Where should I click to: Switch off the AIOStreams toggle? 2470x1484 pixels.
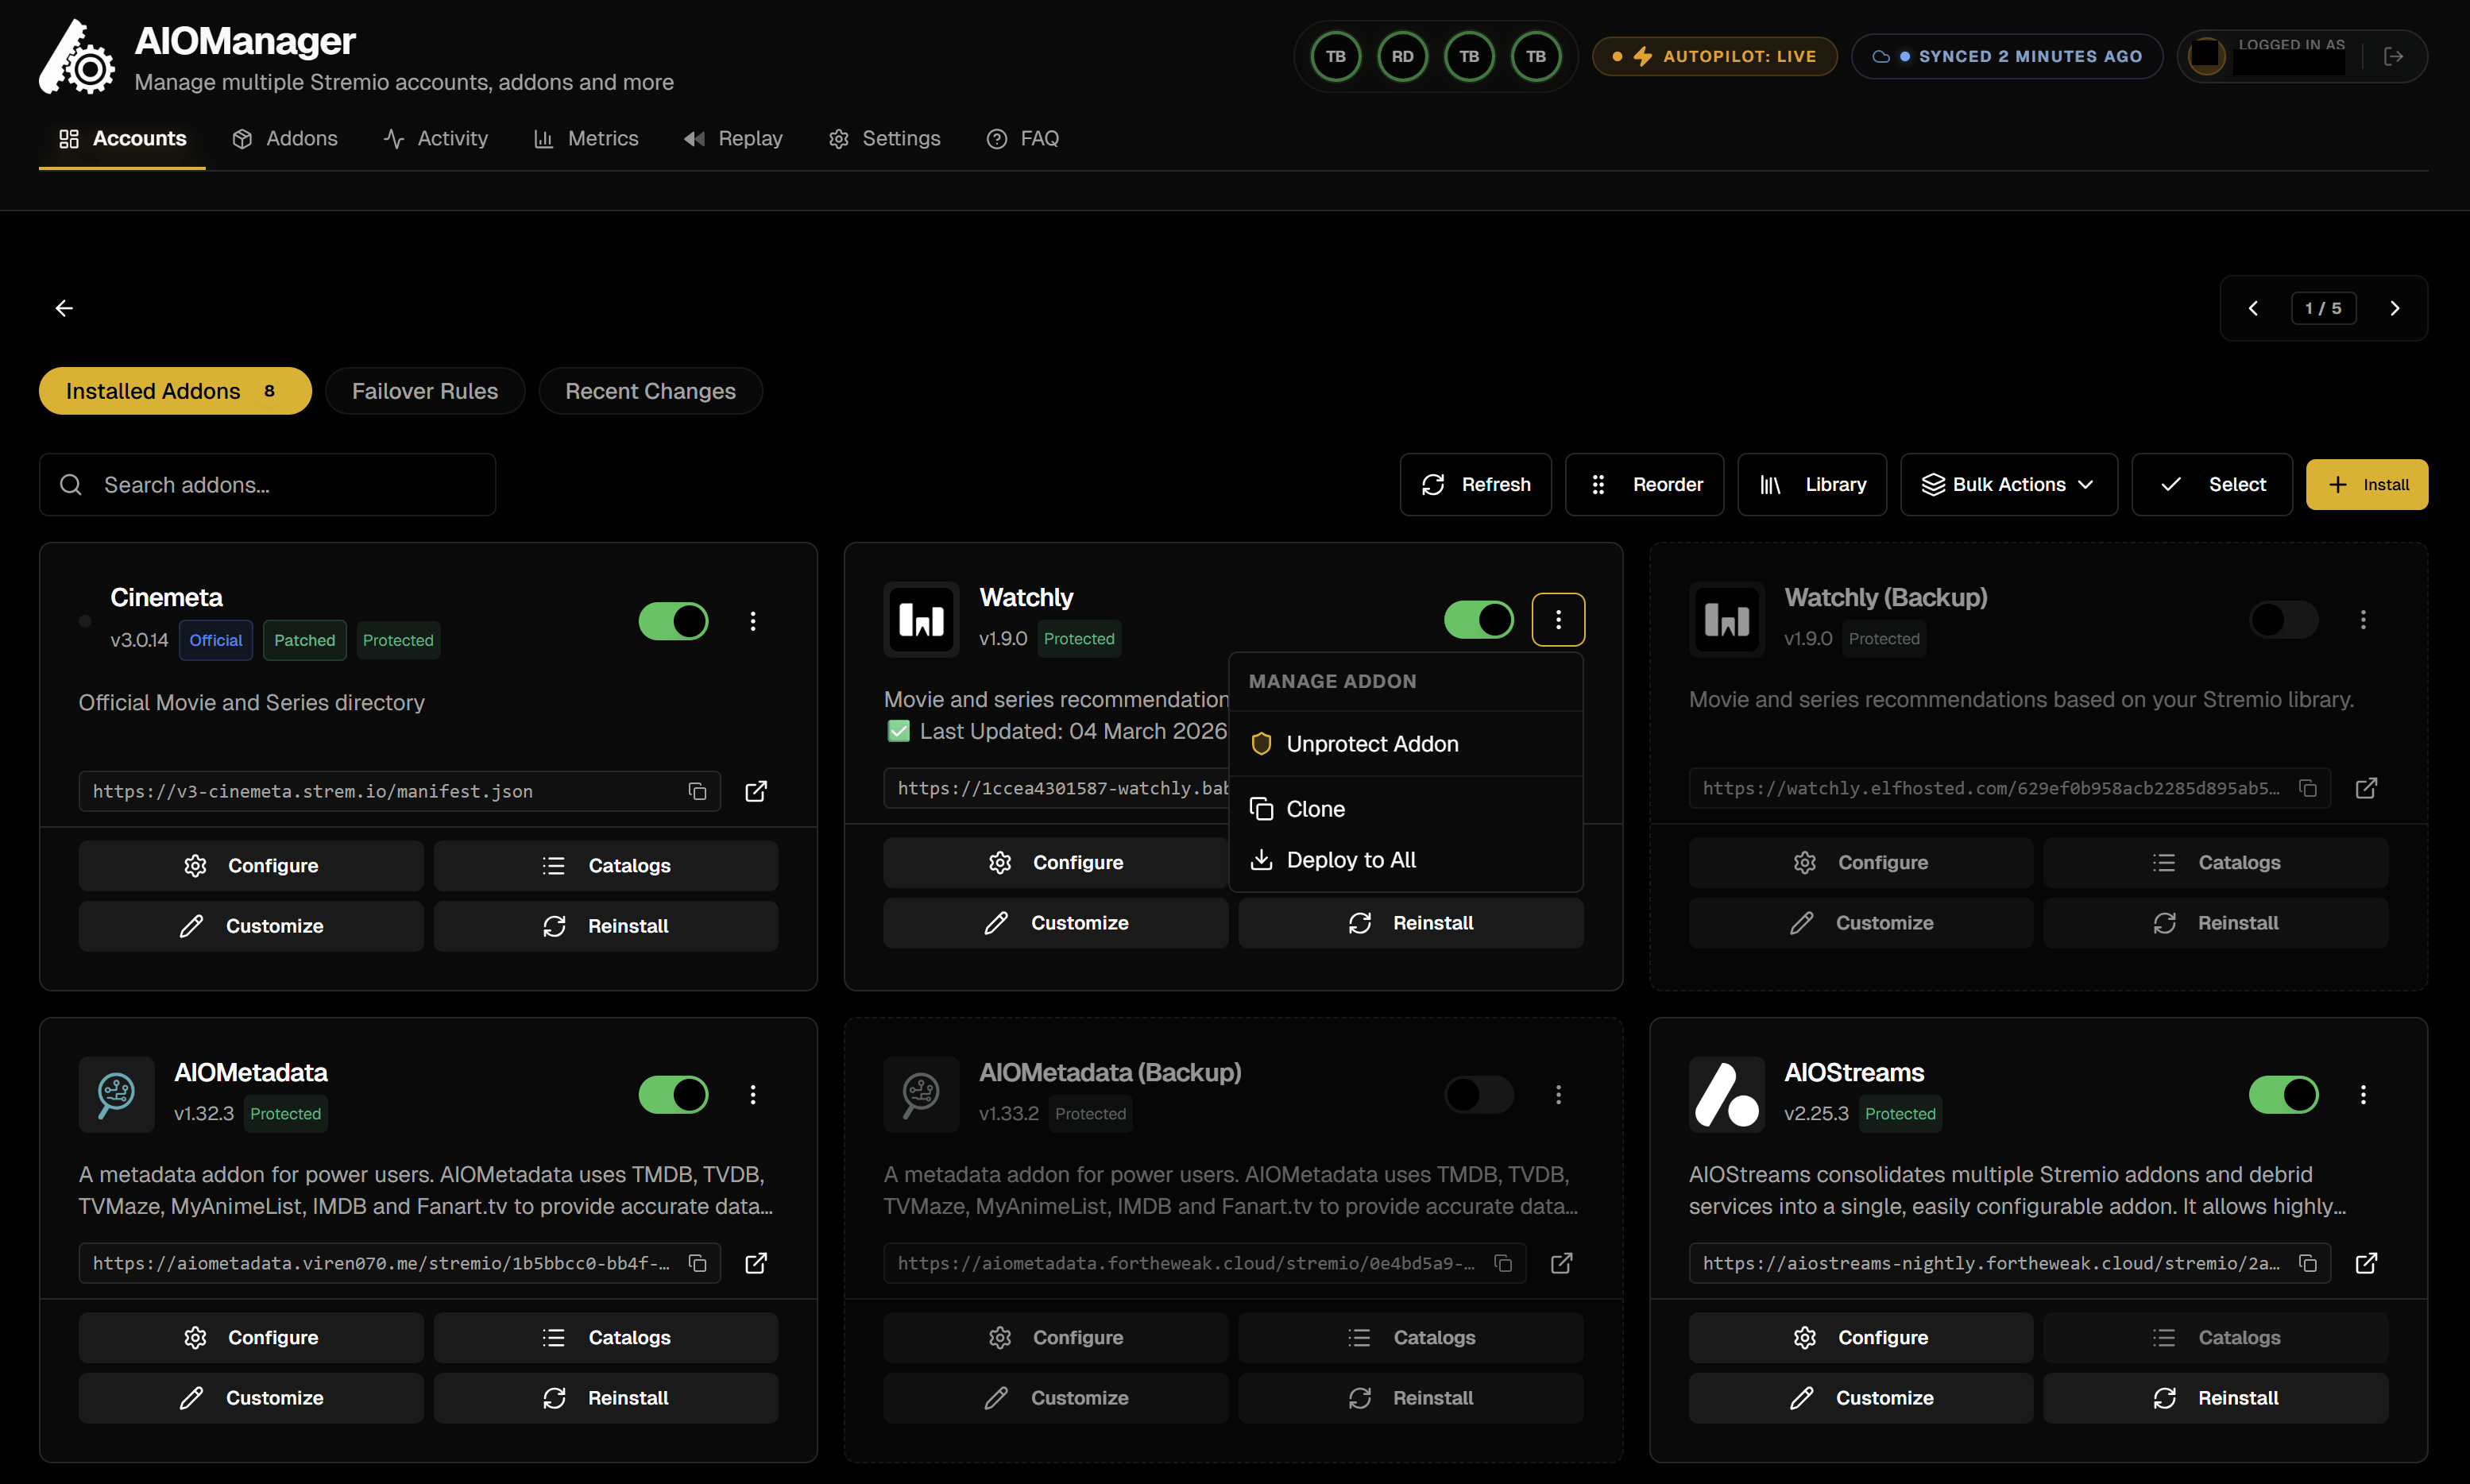(2283, 1094)
